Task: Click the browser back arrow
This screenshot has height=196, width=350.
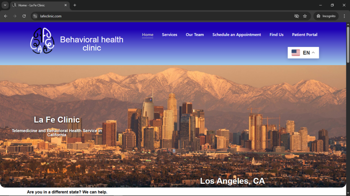Action: [x=5, y=16]
